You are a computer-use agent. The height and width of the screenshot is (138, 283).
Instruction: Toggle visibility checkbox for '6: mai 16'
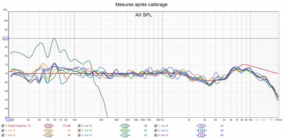pos(155,131)
